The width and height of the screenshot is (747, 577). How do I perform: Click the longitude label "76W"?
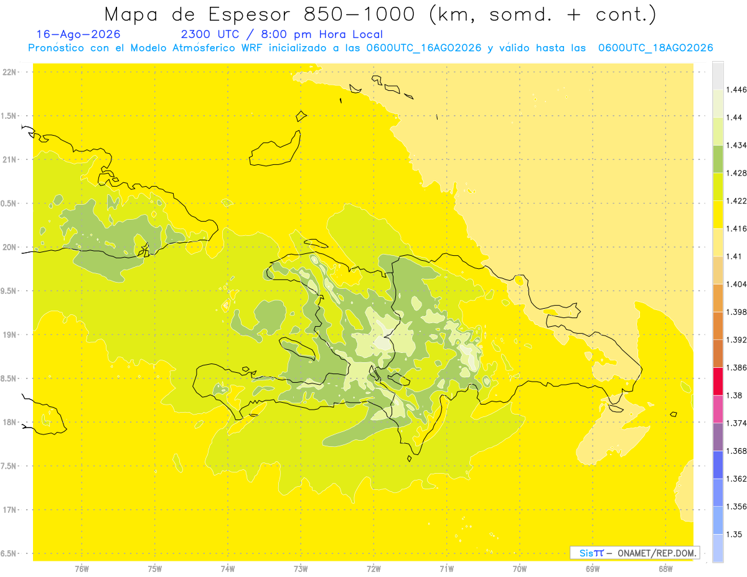coord(82,569)
